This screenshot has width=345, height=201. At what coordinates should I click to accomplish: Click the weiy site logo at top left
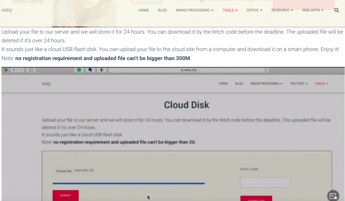tap(7, 10)
